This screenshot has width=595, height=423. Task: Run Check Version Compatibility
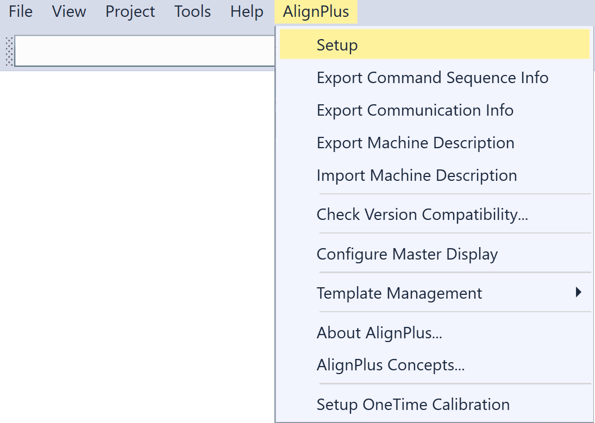point(422,214)
